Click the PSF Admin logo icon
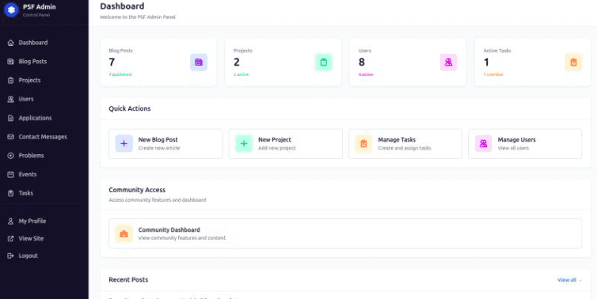 10,10
